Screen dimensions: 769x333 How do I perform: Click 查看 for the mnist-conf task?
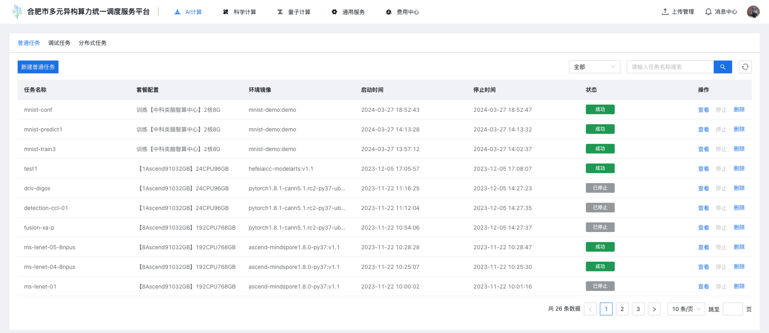click(703, 110)
